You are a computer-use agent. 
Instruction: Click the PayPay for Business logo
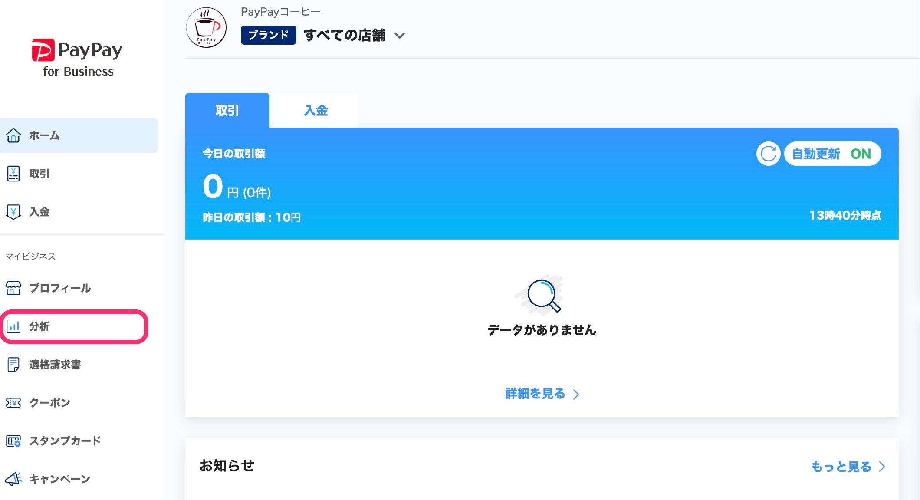(x=77, y=58)
